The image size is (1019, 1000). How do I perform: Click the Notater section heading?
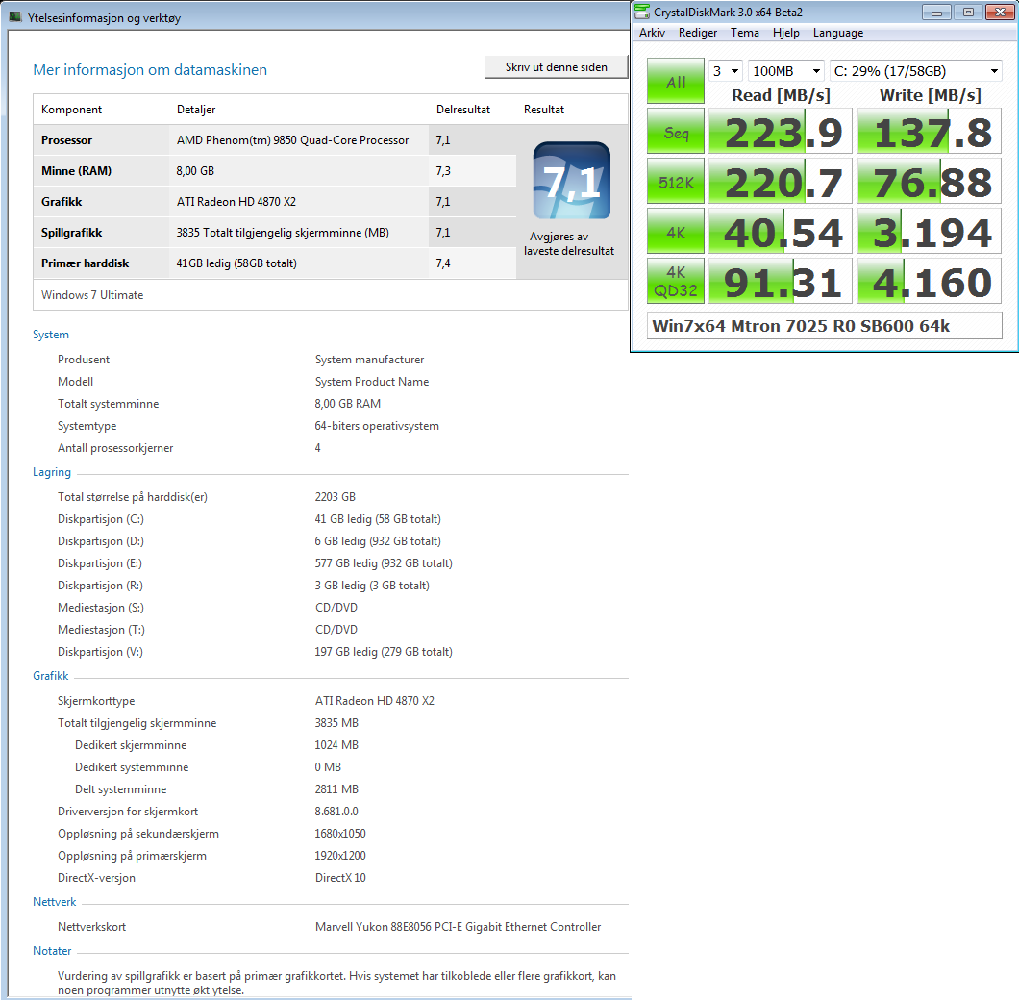click(52, 951)
